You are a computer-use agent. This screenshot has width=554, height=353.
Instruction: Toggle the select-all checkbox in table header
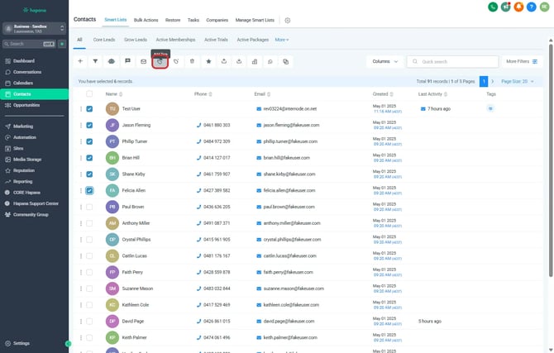(89, 94)
